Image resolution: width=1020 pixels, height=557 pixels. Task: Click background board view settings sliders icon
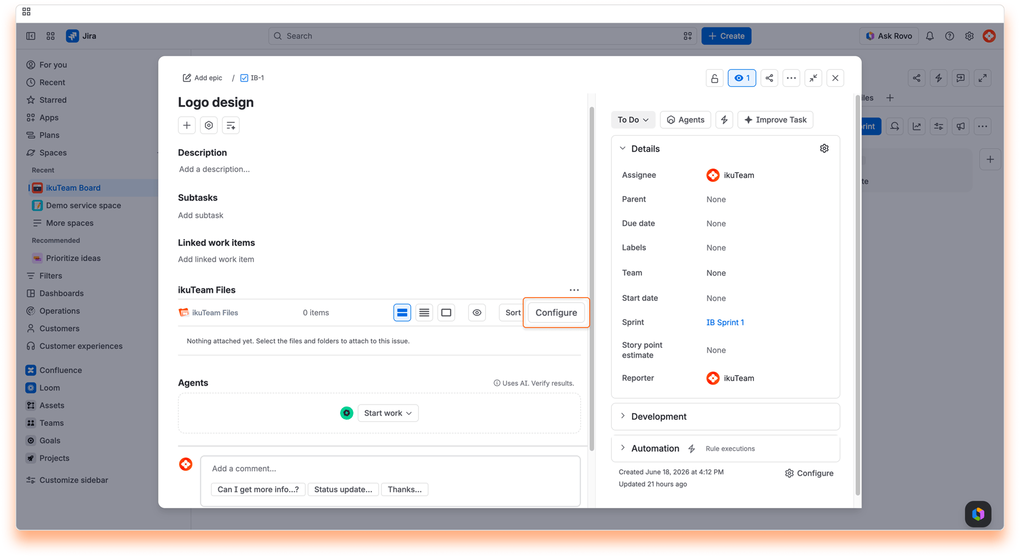[939, 126]
